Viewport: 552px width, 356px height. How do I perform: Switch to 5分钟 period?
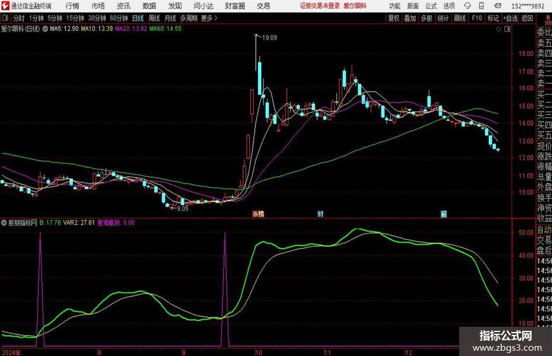[55, 18]
